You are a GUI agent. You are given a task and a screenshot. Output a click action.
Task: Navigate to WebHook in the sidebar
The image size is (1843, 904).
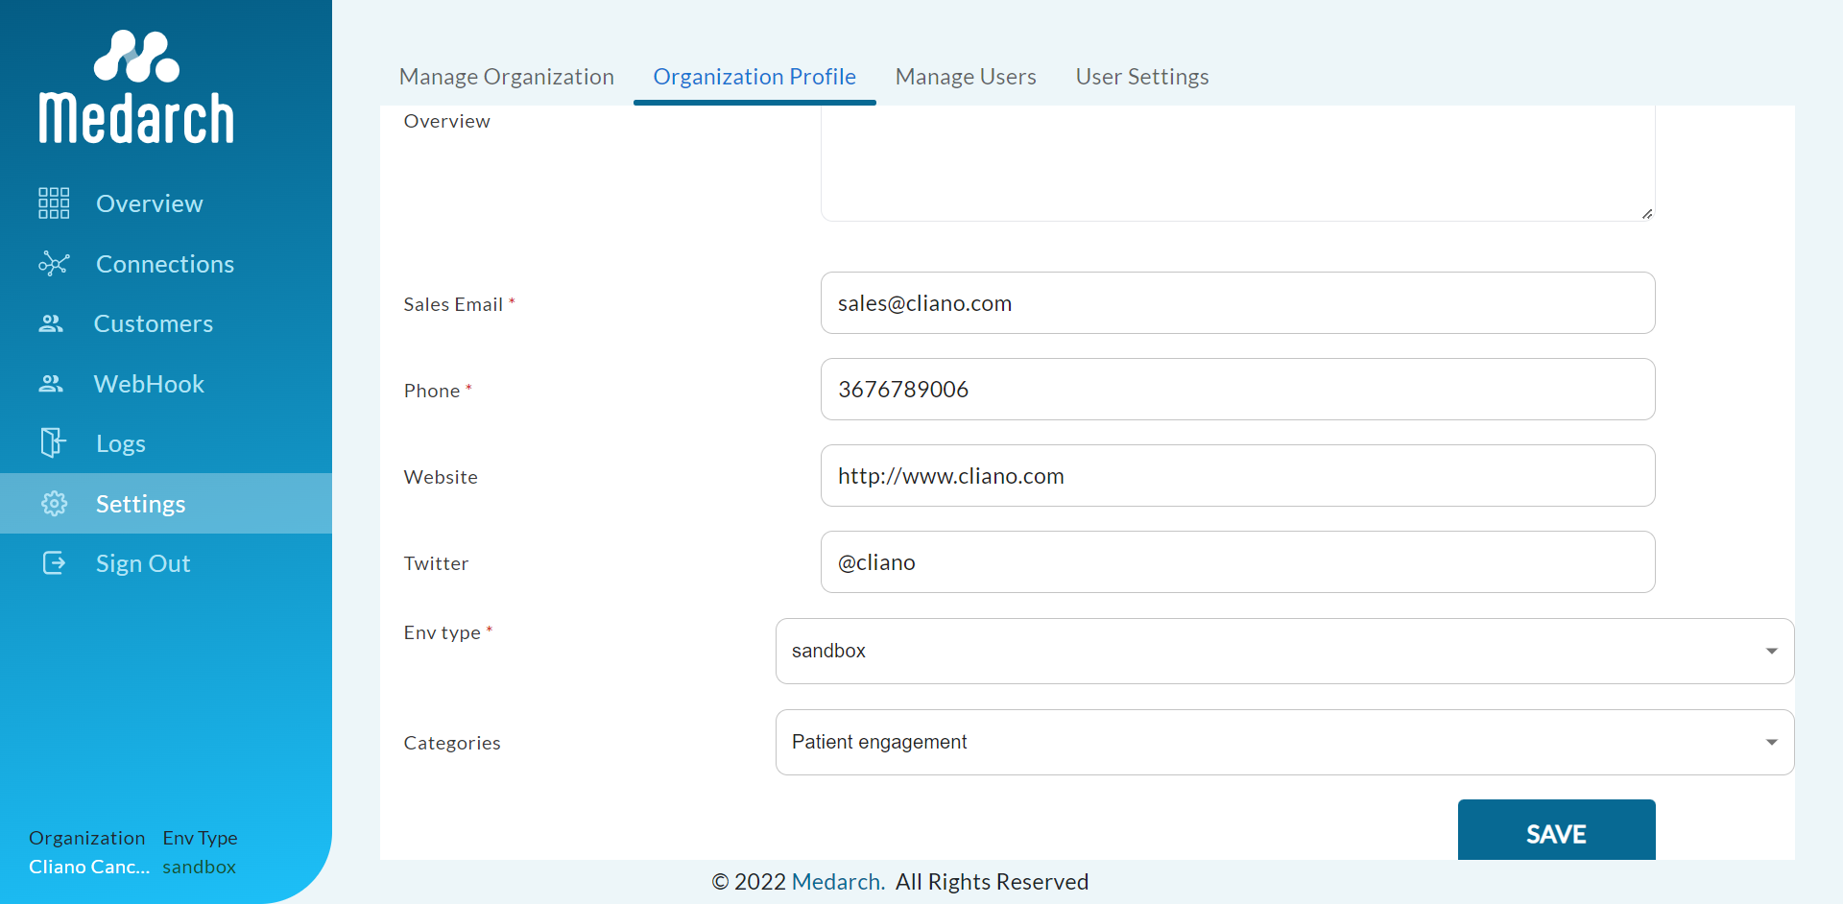(149, 384)
